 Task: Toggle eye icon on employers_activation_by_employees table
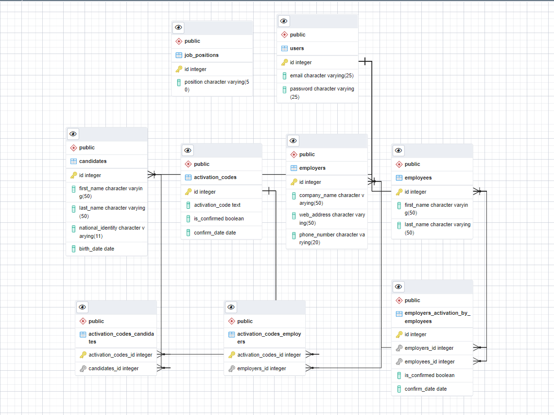pos(398,287)
